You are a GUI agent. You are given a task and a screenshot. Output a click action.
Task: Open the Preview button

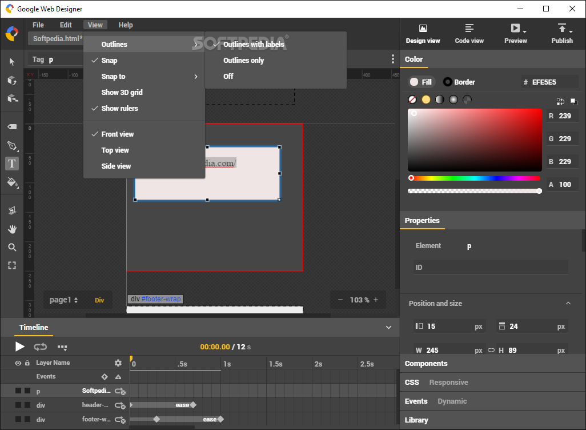coord(515,34)
